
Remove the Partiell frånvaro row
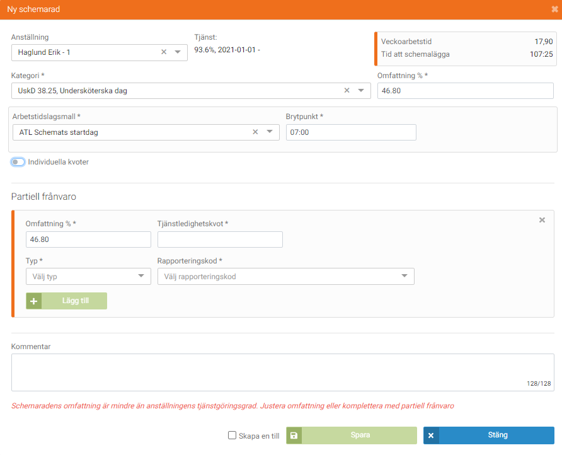542,220
